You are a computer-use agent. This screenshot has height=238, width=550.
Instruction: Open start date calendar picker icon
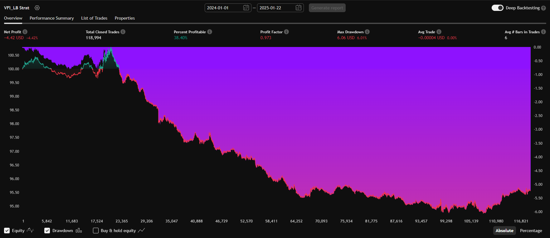point(246,8)
